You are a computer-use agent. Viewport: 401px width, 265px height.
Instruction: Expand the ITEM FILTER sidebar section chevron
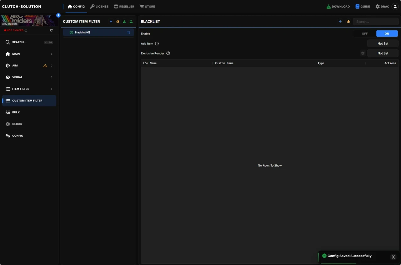[x=52, y=89]
